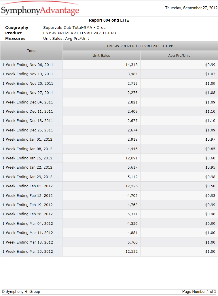The image size is (218, 296).
Task: Select the Unit Sales, Avg Prc/Unit measures value
Action: [x=66, y=39]
